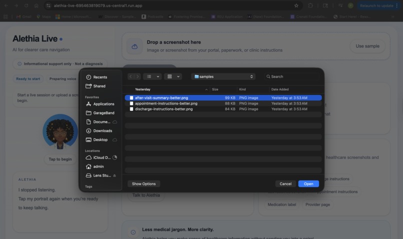The image size is (403, 239).
Task: Click the info icon beside Informational support only
Action: (19, 64)
